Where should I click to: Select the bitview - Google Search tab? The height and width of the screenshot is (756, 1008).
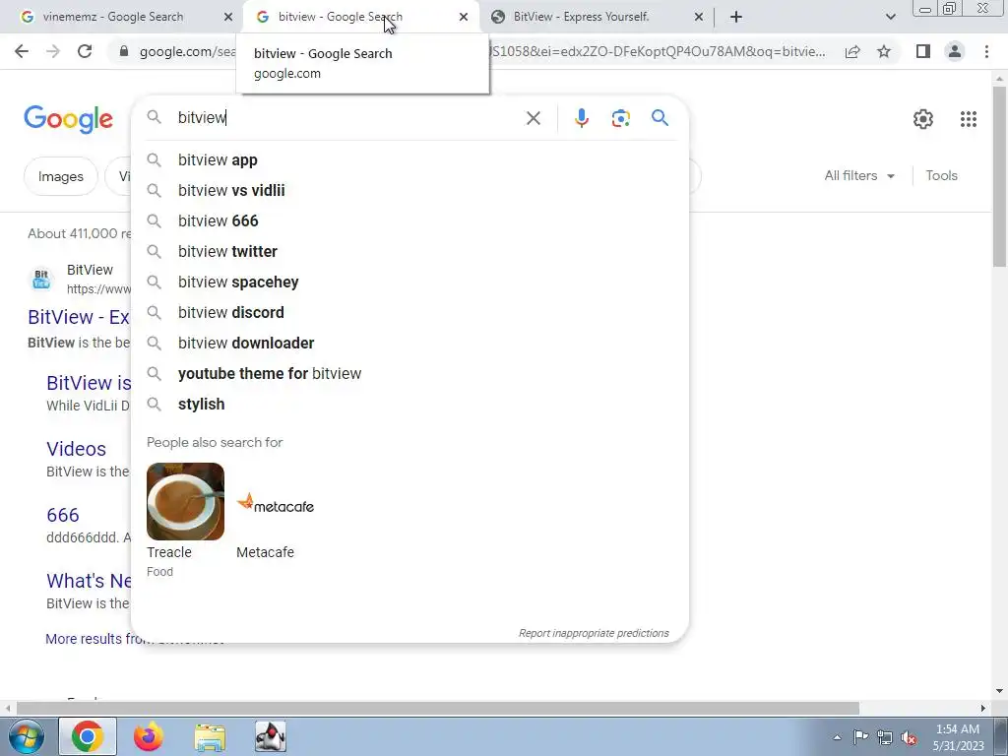click(x=341, y=18)
